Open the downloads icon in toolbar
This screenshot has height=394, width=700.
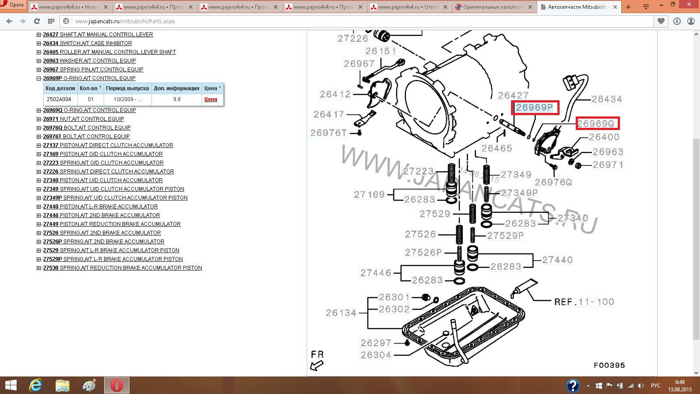(677, 21)
